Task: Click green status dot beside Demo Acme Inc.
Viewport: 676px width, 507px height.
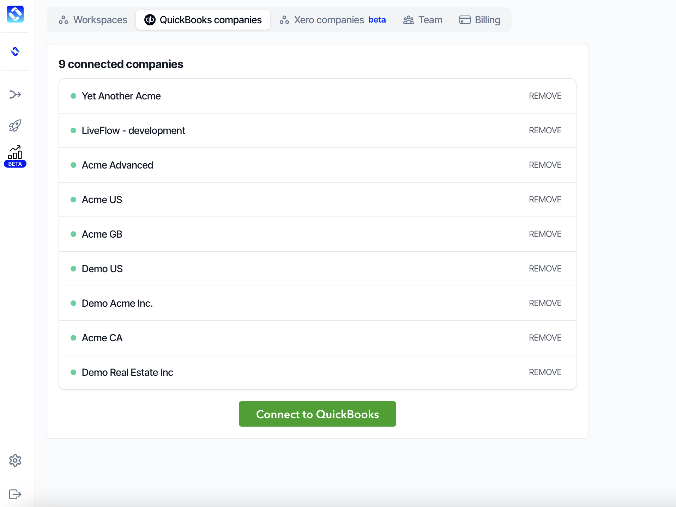Action: (x=73, y=303)
